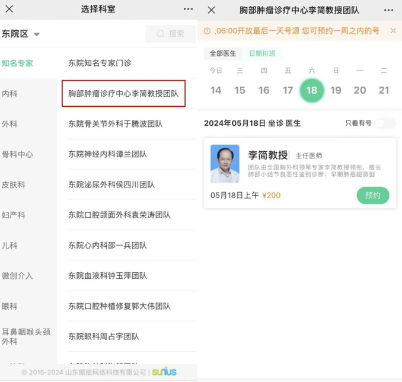This screenshot has height=382, width=402.
Task: Click the Sunius logo in footer
Action: tap(164, 372)
